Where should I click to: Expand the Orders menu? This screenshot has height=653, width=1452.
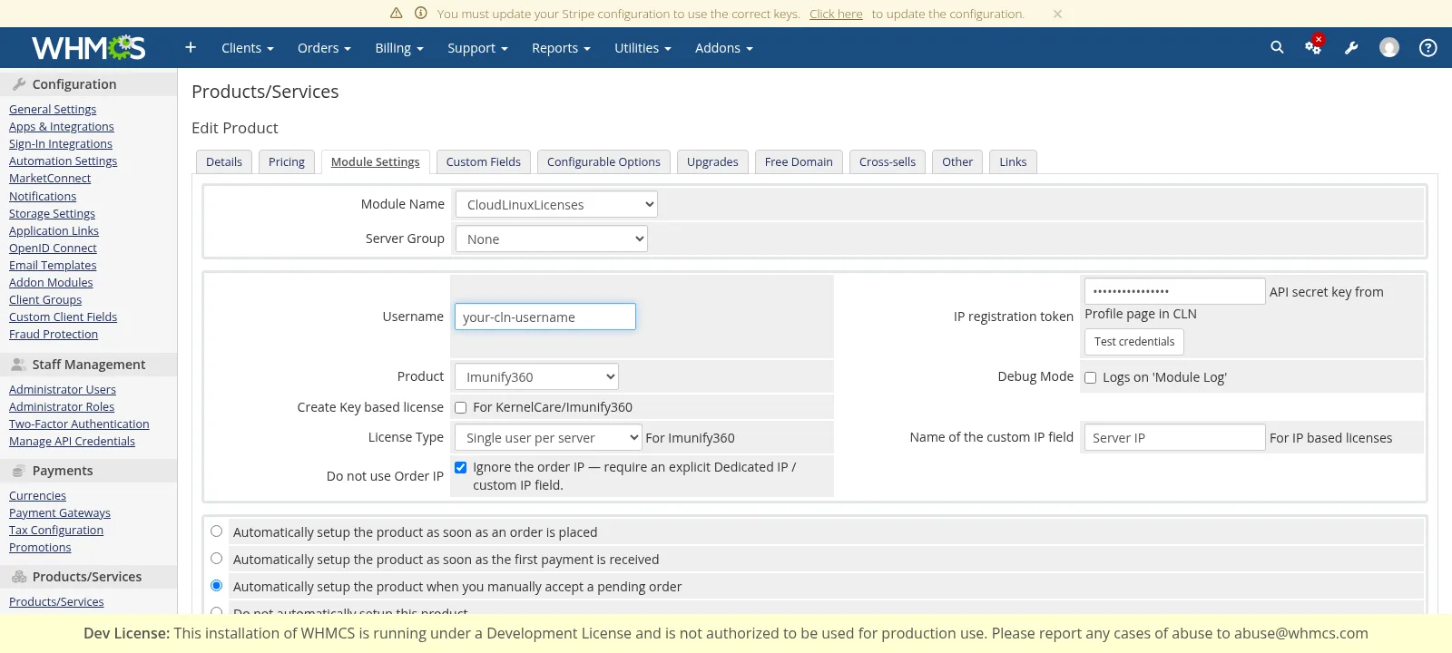324,48
